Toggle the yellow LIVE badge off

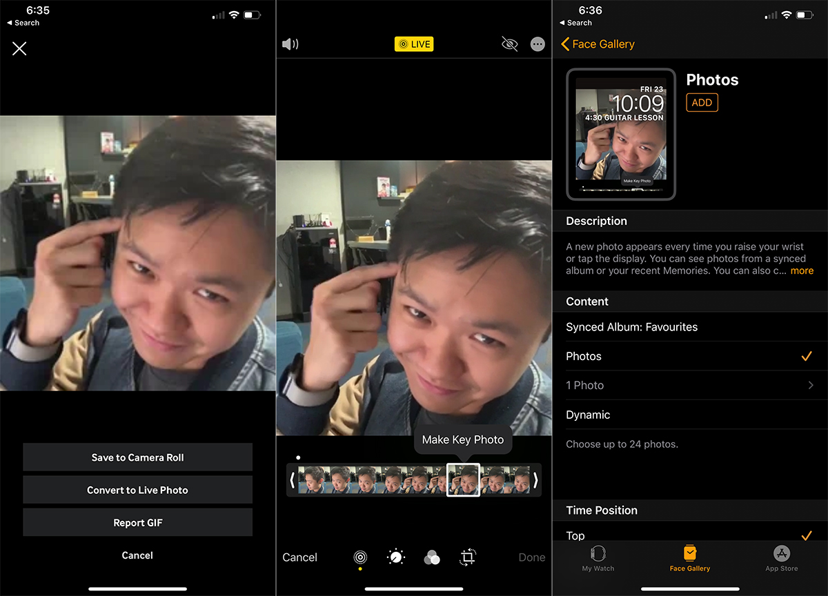pos(414,44)
